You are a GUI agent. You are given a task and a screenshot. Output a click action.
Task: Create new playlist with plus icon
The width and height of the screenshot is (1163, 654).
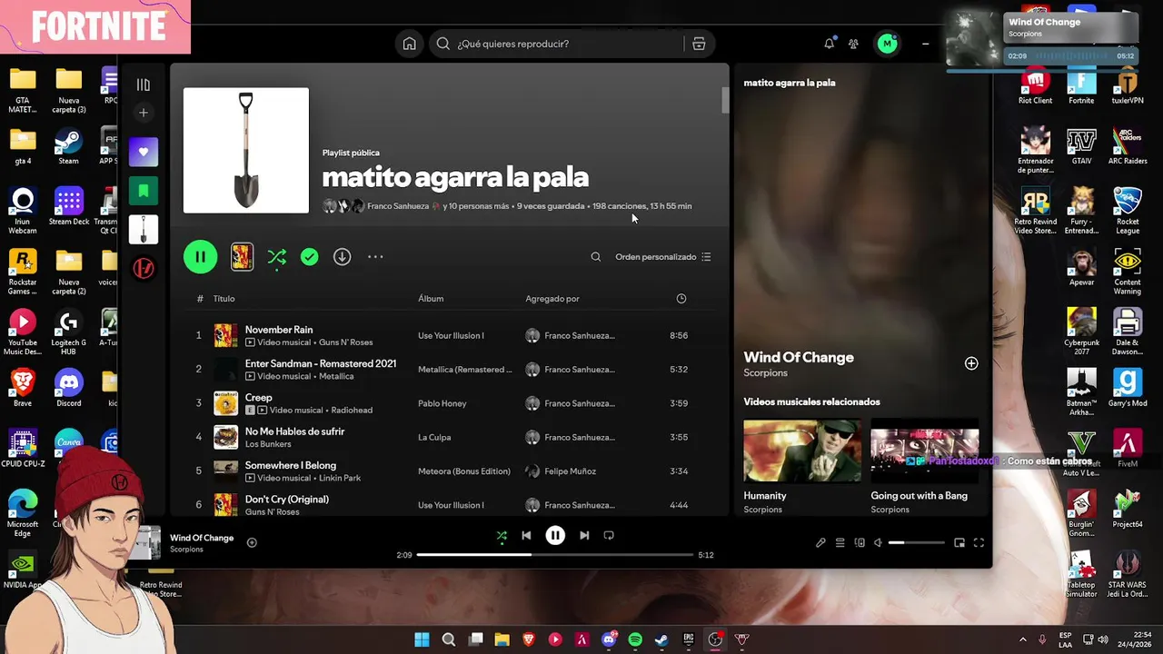[144, 113]
